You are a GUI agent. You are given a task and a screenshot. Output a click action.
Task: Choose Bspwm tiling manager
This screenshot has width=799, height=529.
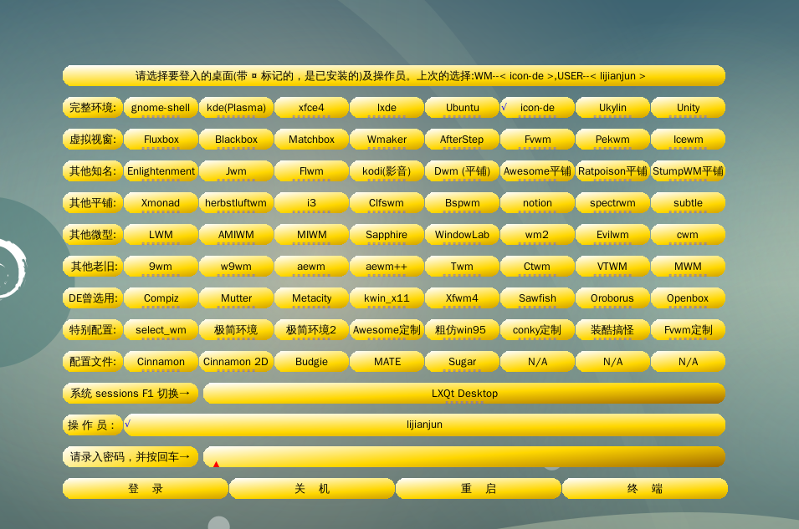[462, 202]
